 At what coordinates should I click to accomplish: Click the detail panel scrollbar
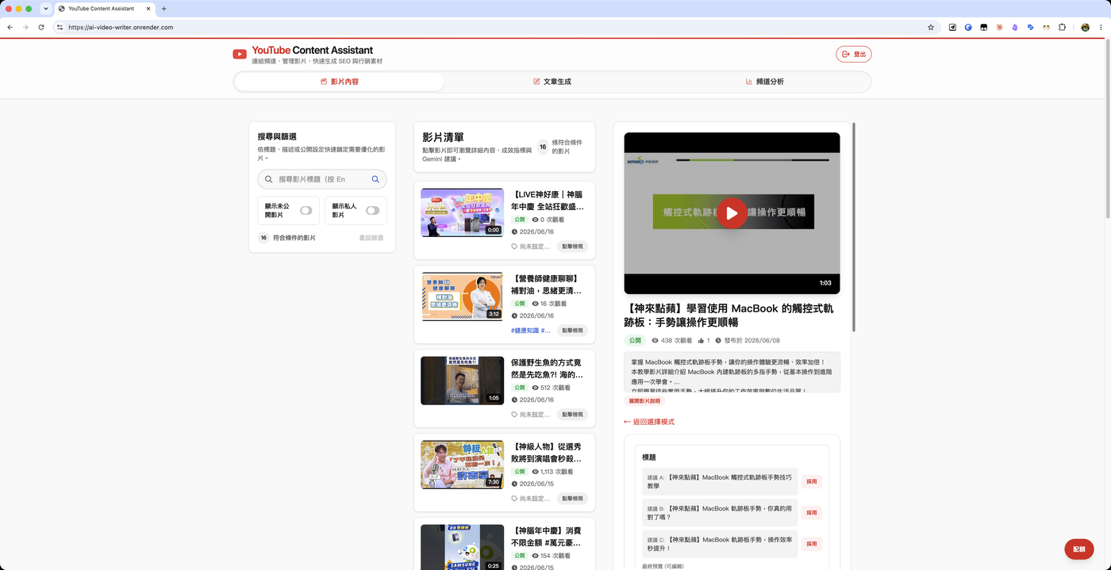[x=854, y=227]
